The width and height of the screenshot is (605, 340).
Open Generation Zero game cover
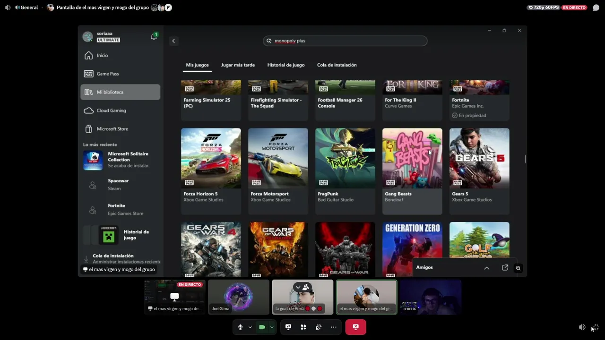tap(412, 249)
